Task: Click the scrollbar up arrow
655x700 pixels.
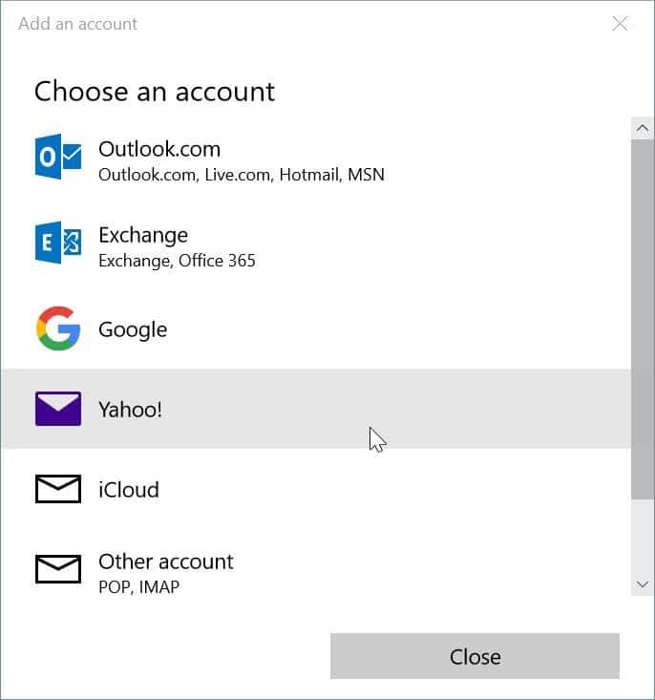Action: click(x=643, y=129)
